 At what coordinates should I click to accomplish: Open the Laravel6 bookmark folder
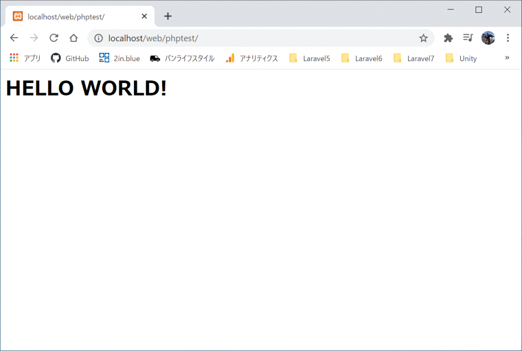361,58
